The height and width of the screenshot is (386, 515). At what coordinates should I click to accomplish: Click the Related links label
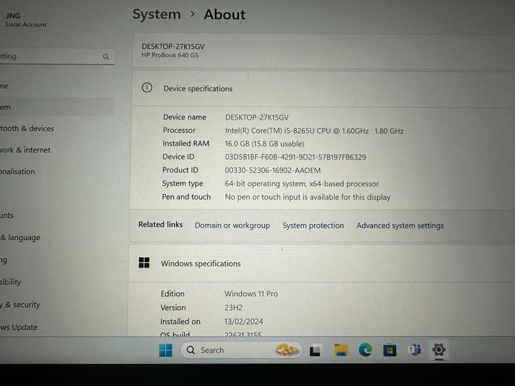(x=160, y=225)
